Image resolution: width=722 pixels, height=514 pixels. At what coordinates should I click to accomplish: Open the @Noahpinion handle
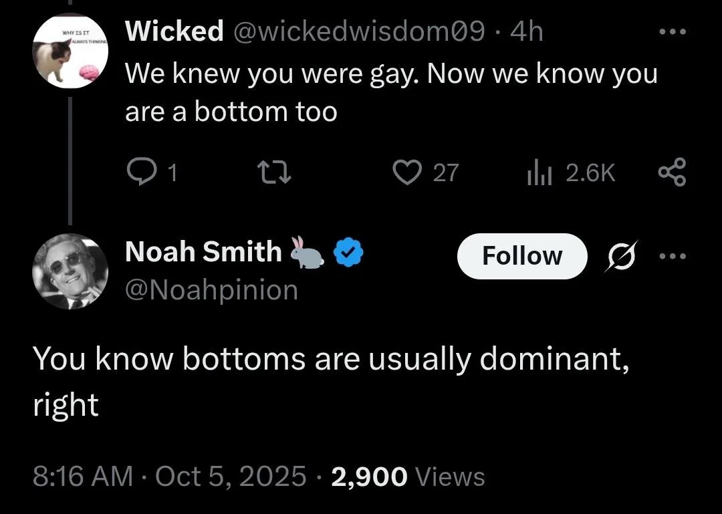click(x=211, y=290)
